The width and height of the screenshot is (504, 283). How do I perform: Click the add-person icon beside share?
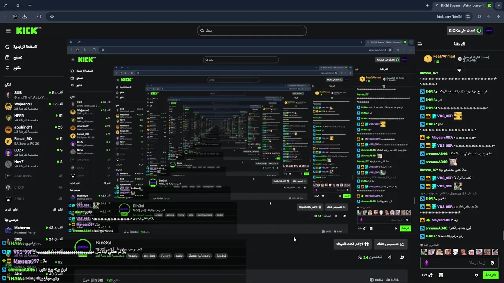tap(402, 257)
